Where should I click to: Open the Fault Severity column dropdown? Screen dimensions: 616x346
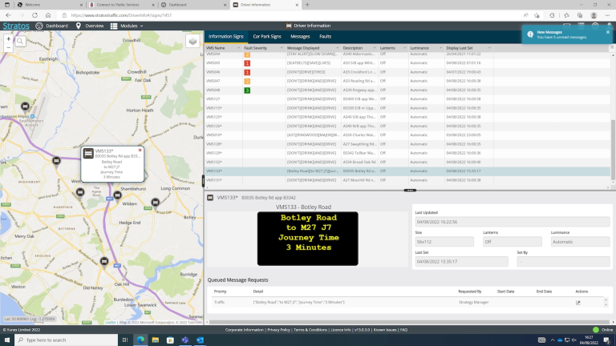(282, 48)
